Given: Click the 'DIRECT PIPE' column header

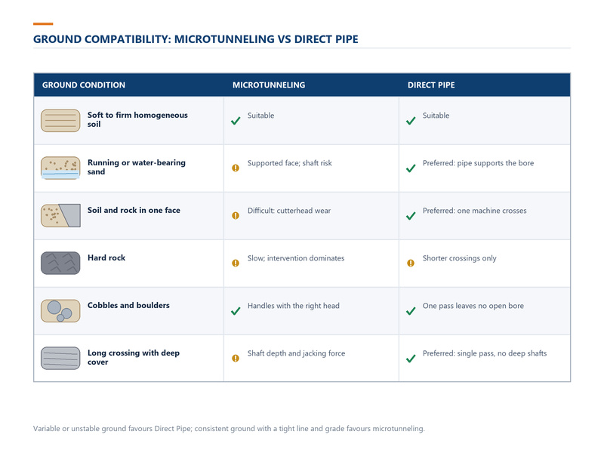Looking at the screenshot, I should [431, 85].
